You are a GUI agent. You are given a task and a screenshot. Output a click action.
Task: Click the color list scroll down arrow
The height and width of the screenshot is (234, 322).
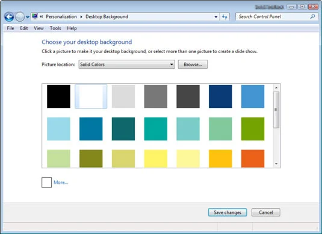tap(276, 163)
